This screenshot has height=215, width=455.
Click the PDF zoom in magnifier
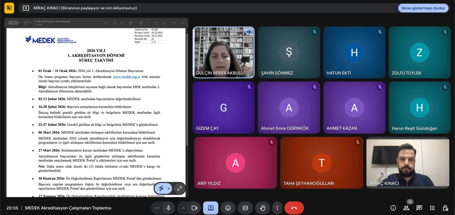tap(122, 23)
